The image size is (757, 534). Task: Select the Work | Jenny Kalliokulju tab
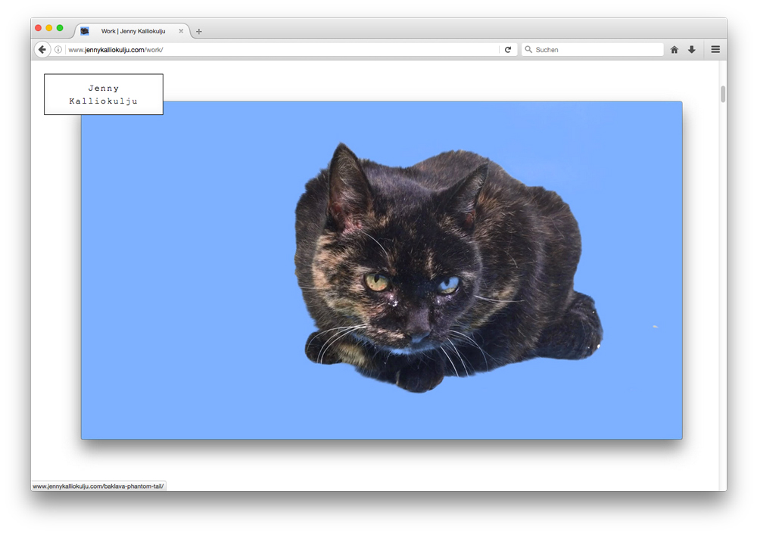(132, 31)
